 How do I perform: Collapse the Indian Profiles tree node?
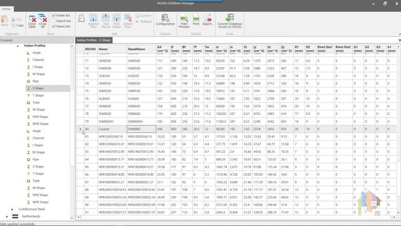[x=18, y=46]
